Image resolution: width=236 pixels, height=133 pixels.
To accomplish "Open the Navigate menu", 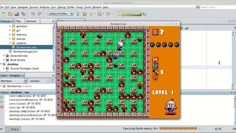I will click(23, 7).
